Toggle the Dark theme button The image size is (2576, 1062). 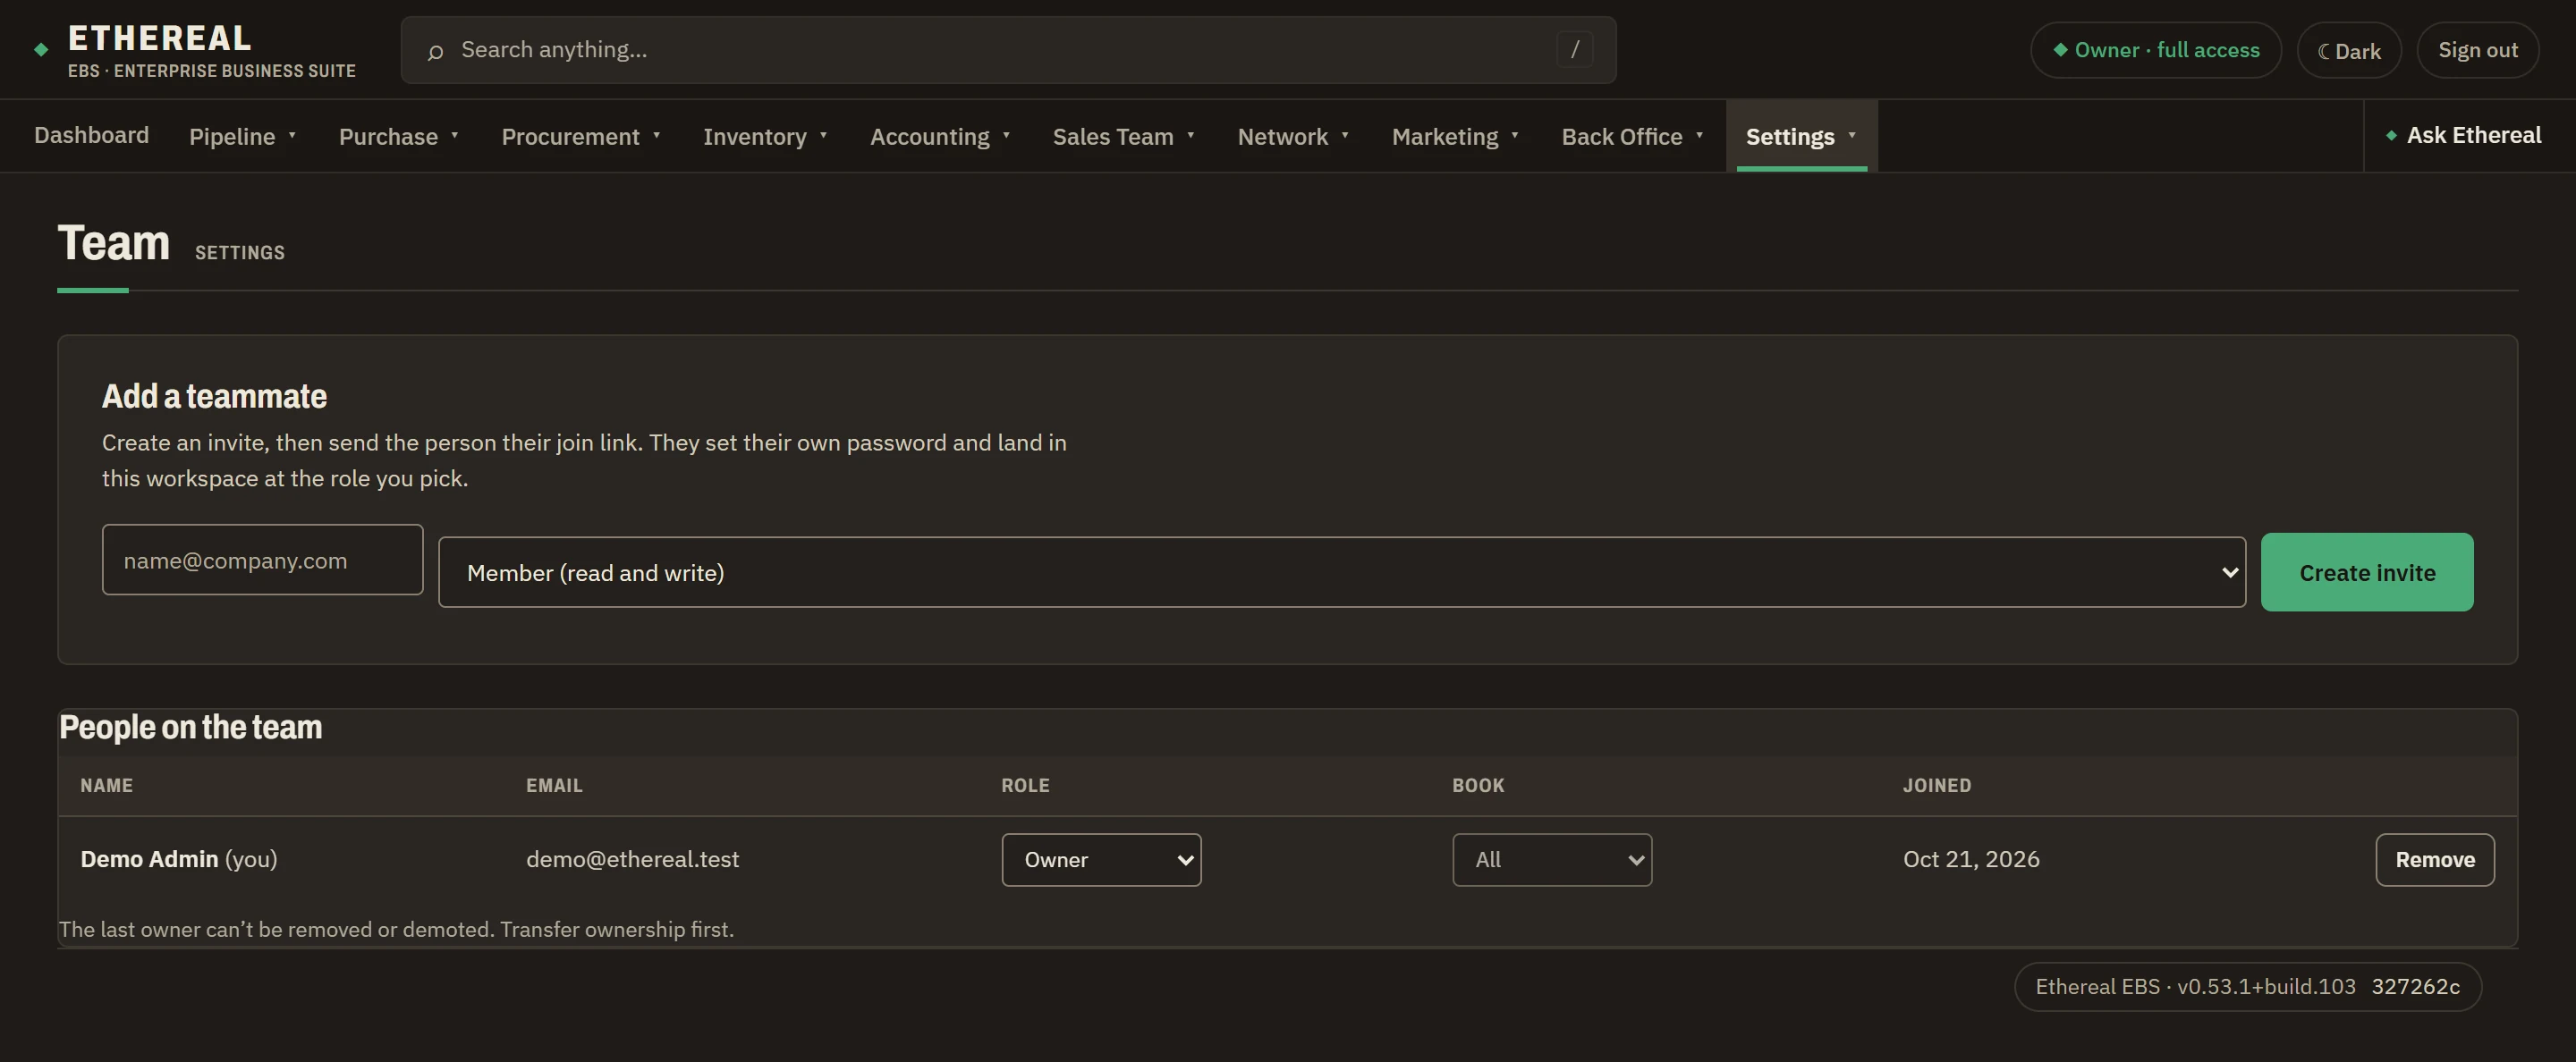coord(2348,50)
